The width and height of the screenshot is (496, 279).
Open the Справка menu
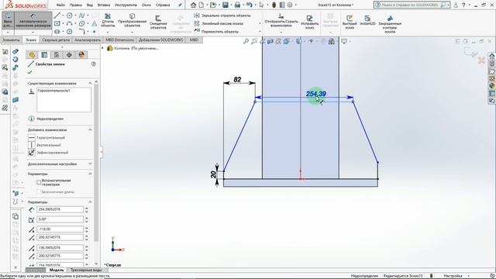163,5
